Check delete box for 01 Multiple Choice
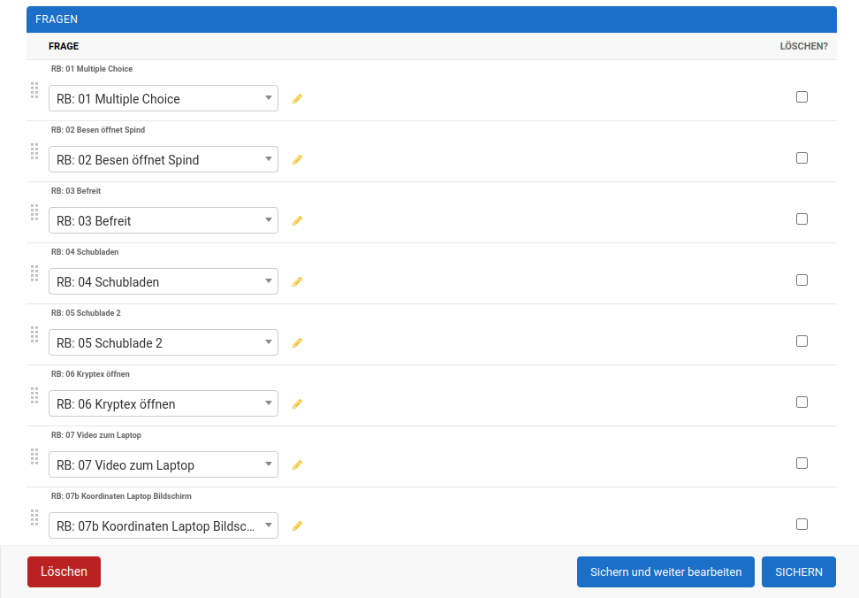This screenshot has height=598, width=859. click(802, 97)
